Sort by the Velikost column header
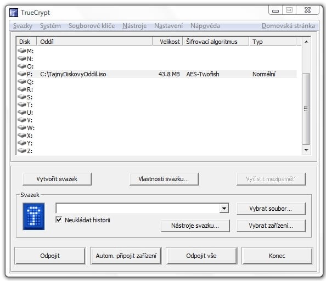326x281 pixels. 168,42
